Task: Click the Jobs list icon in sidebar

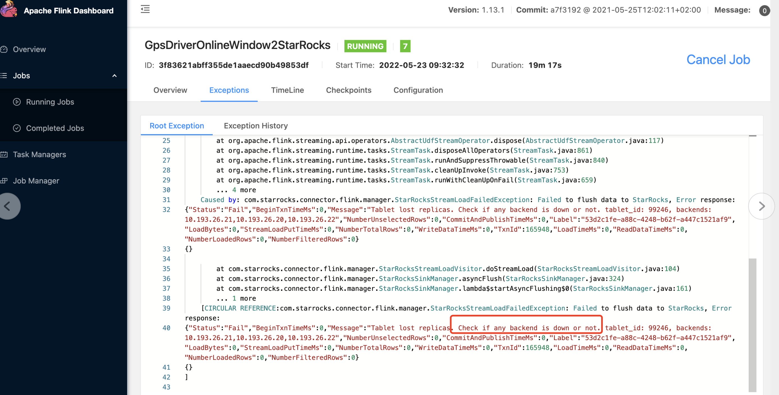Action: pos(4,75)
